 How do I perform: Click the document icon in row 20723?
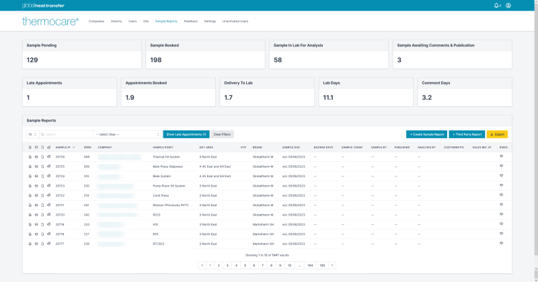30,186
